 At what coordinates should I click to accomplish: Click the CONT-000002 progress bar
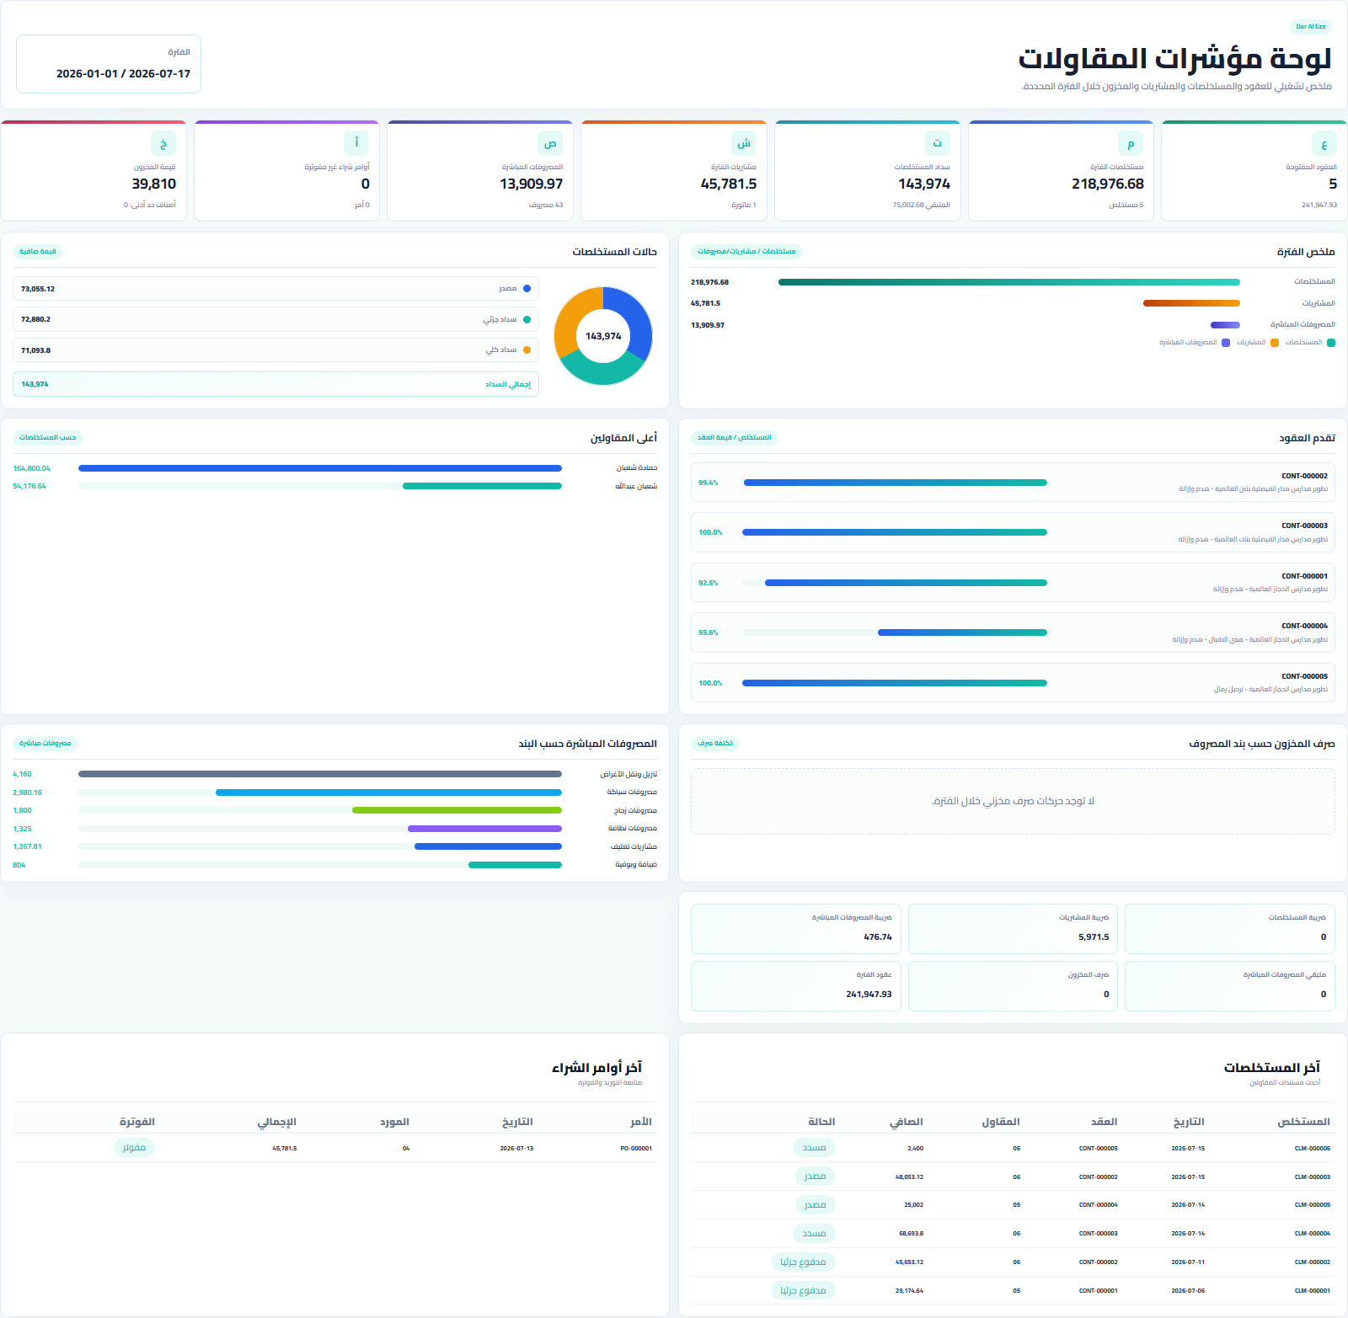(x=895, y=483)
